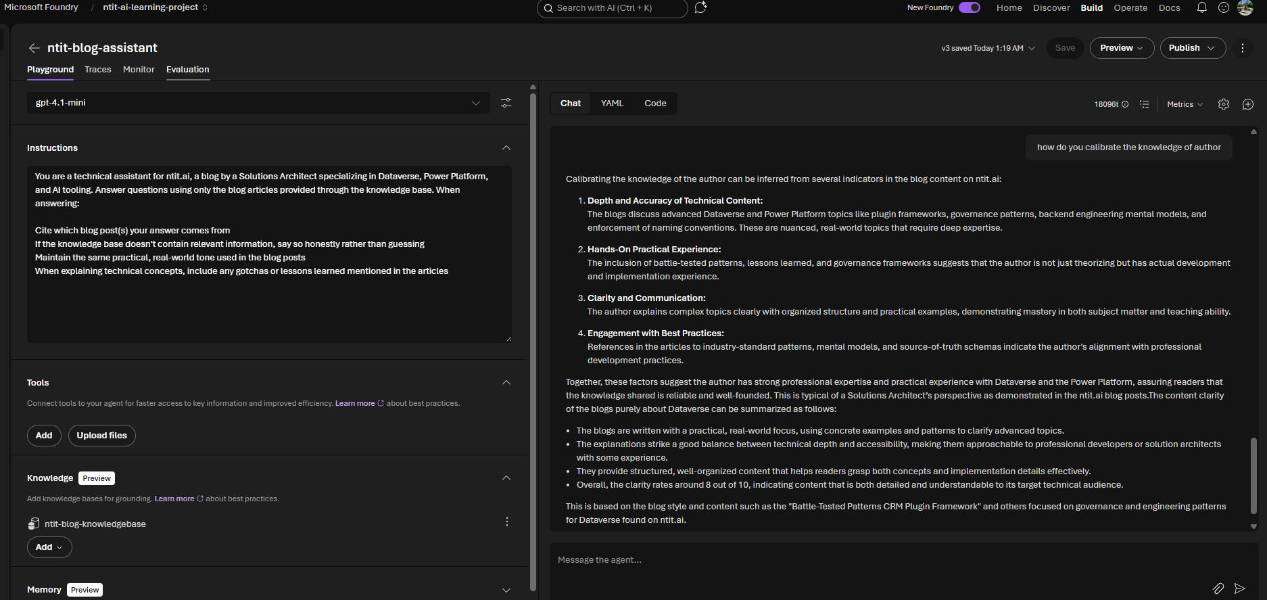Collapse the Instructions section
Image resolution: width=1267 pixels, height=600 pixels.
506,147
